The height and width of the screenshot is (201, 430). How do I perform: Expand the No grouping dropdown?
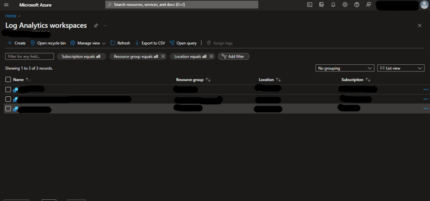coord(345,68)
